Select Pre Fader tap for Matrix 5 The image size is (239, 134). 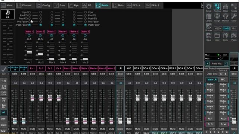point(74,22)
